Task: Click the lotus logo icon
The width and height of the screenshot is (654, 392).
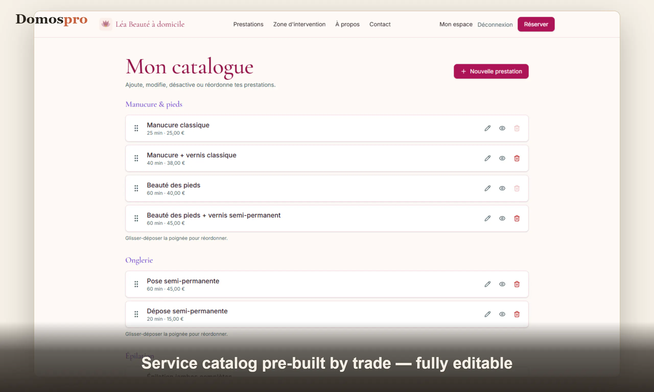Action: (x=106, y=24)
